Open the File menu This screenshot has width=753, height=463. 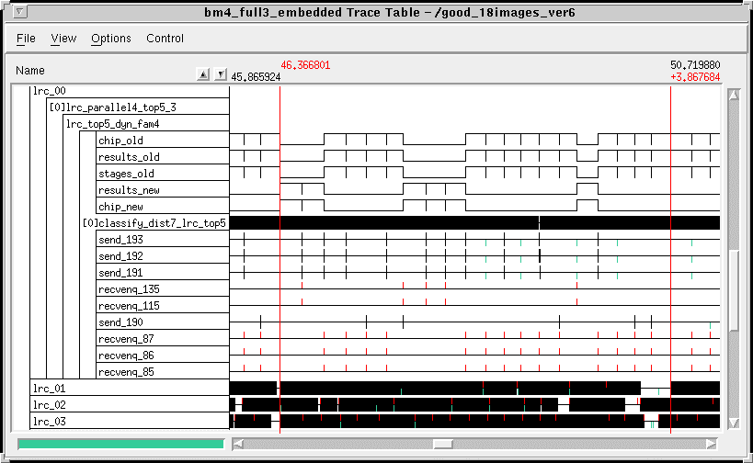(x=26, y=39)
